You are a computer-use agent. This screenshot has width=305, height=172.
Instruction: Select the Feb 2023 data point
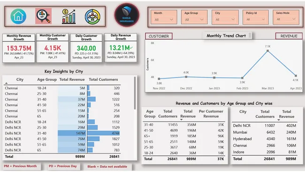click(x=242, y=78)
